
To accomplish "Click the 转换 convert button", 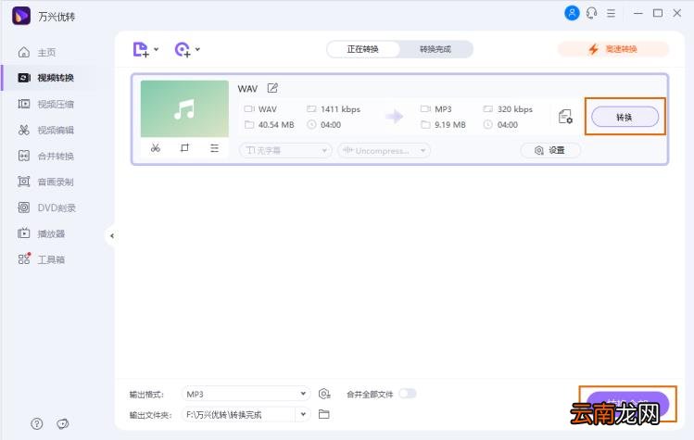I will pyautogui.click(x=625, y=117).
